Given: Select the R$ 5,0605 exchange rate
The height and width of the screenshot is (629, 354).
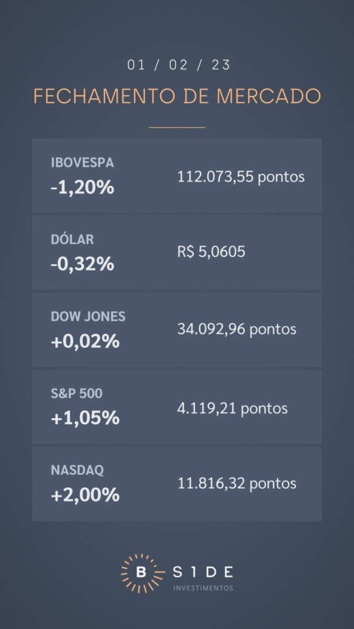Looking at the screenshot, I should (x=211, y=252).
